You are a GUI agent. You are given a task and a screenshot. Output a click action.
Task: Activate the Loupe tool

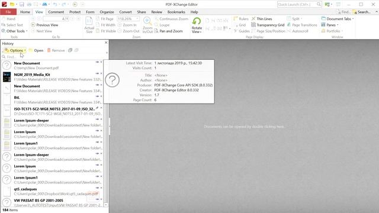click(162, 25)
